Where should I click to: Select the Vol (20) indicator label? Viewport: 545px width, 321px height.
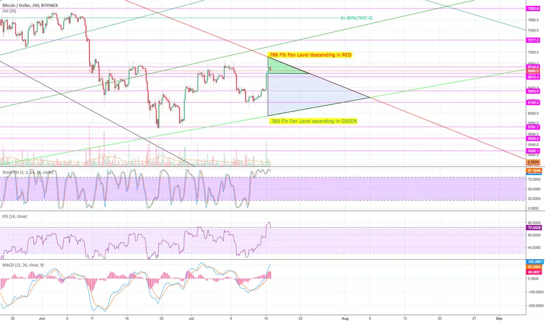[9, 11]
